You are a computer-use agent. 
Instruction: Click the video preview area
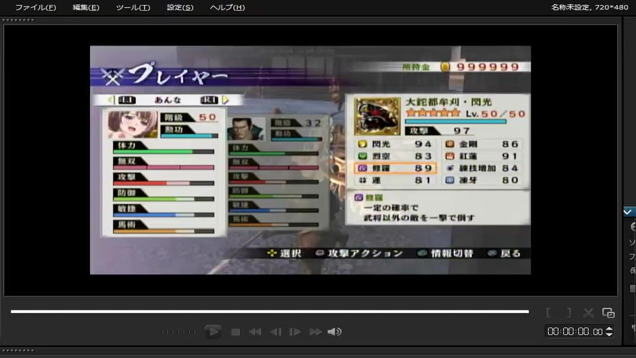click(310, 160)
